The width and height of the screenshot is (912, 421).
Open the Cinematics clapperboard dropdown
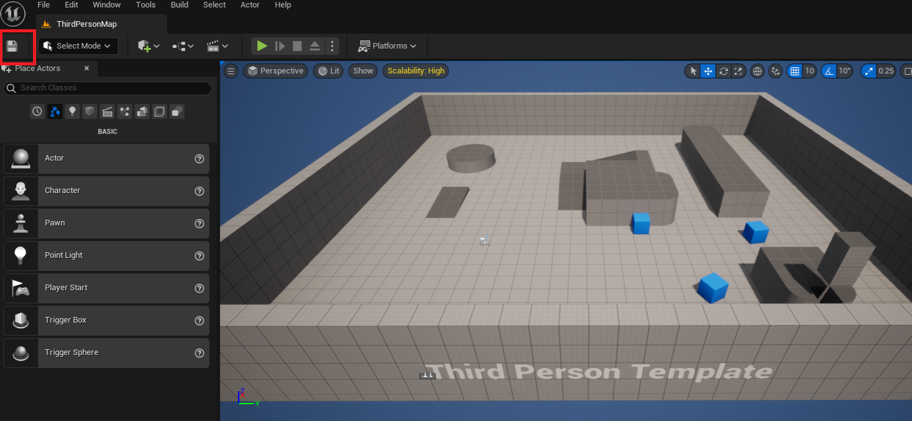[217, 46]
